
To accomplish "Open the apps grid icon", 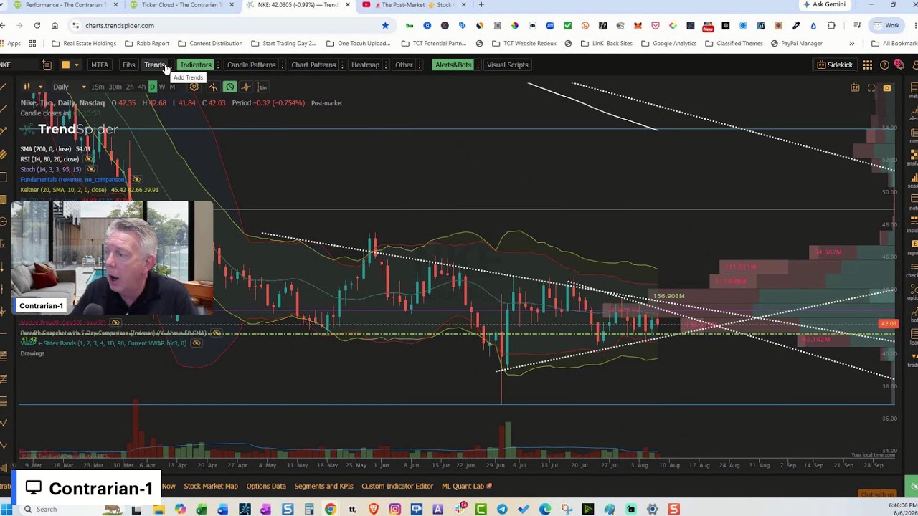I will (x=867, y=64).
